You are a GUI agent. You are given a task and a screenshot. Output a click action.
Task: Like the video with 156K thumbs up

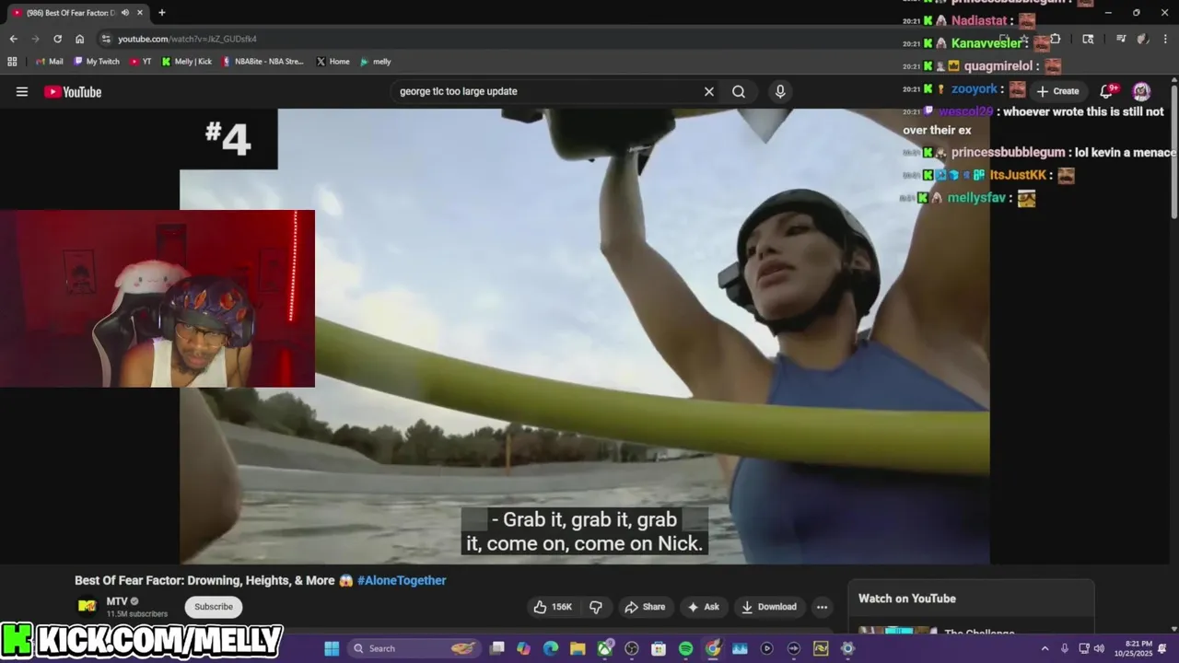[553, 607]
